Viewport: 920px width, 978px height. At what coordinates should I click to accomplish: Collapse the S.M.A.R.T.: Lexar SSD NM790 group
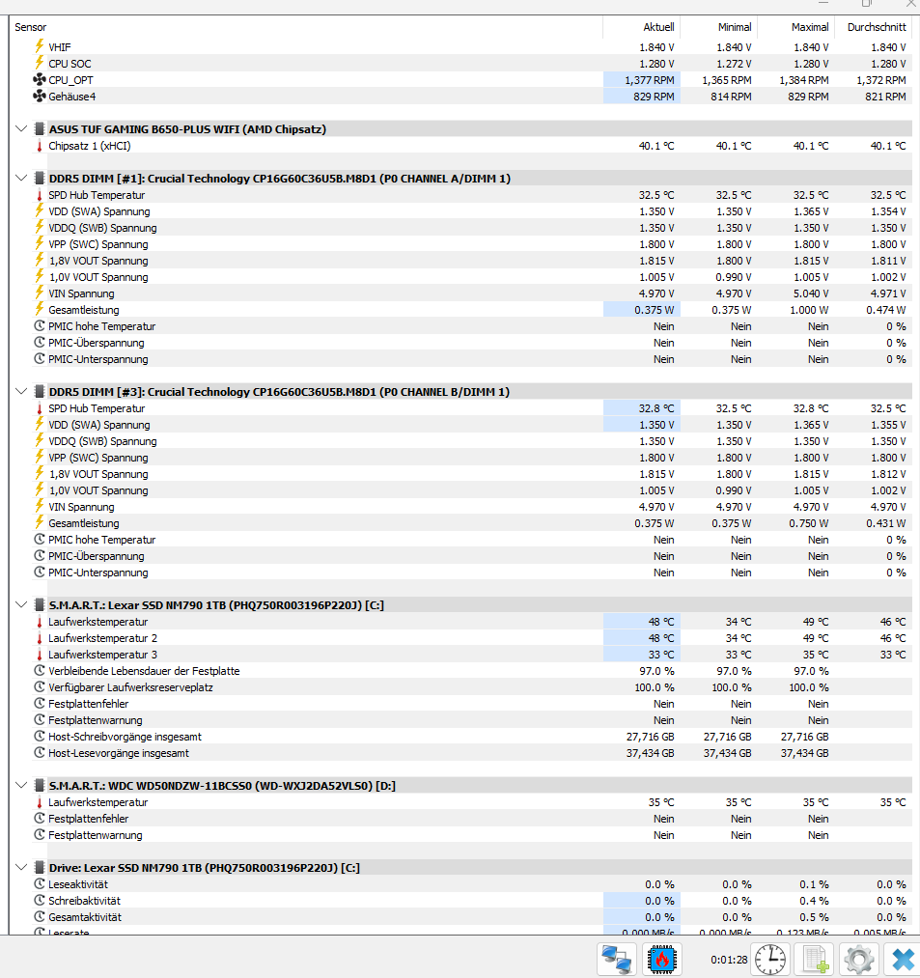pyautogui.click(x=21, y=605)
